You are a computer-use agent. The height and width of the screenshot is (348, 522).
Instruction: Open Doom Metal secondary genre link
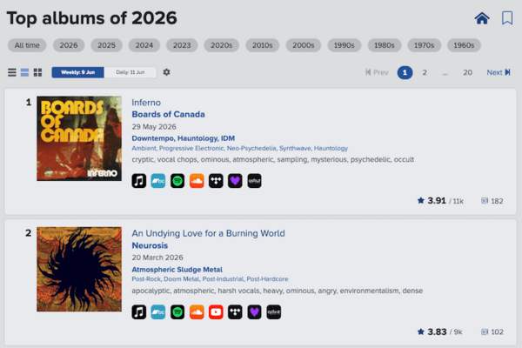pos(182,279)
